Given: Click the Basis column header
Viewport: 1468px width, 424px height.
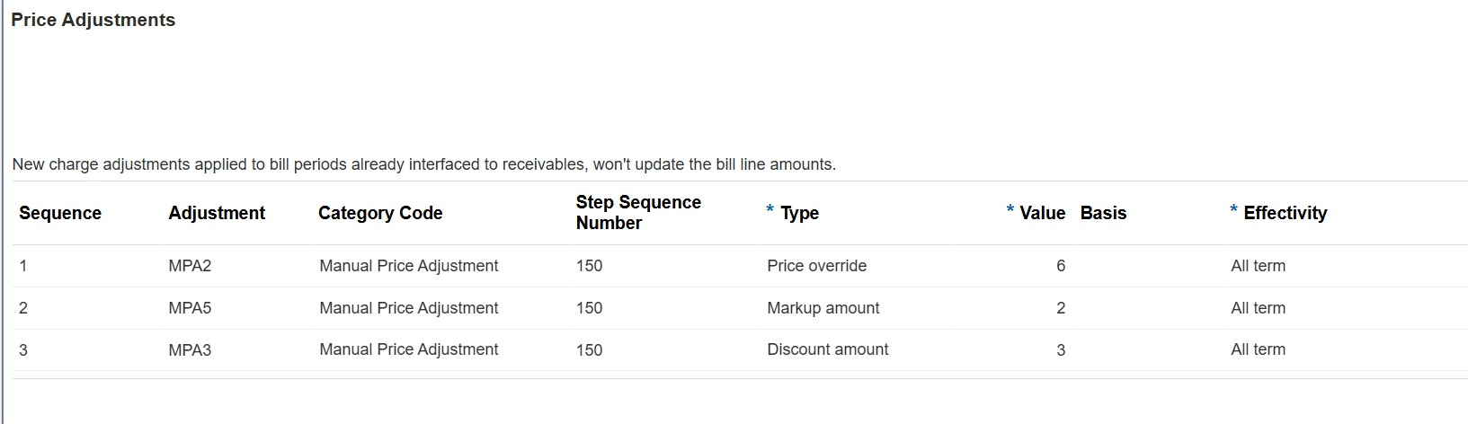Looking at the screenshot, I should 1103,213.
